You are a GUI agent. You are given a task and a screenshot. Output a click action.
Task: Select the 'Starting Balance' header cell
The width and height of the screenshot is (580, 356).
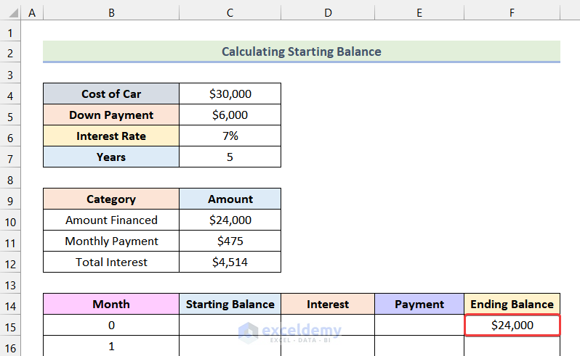click(230, 304)
